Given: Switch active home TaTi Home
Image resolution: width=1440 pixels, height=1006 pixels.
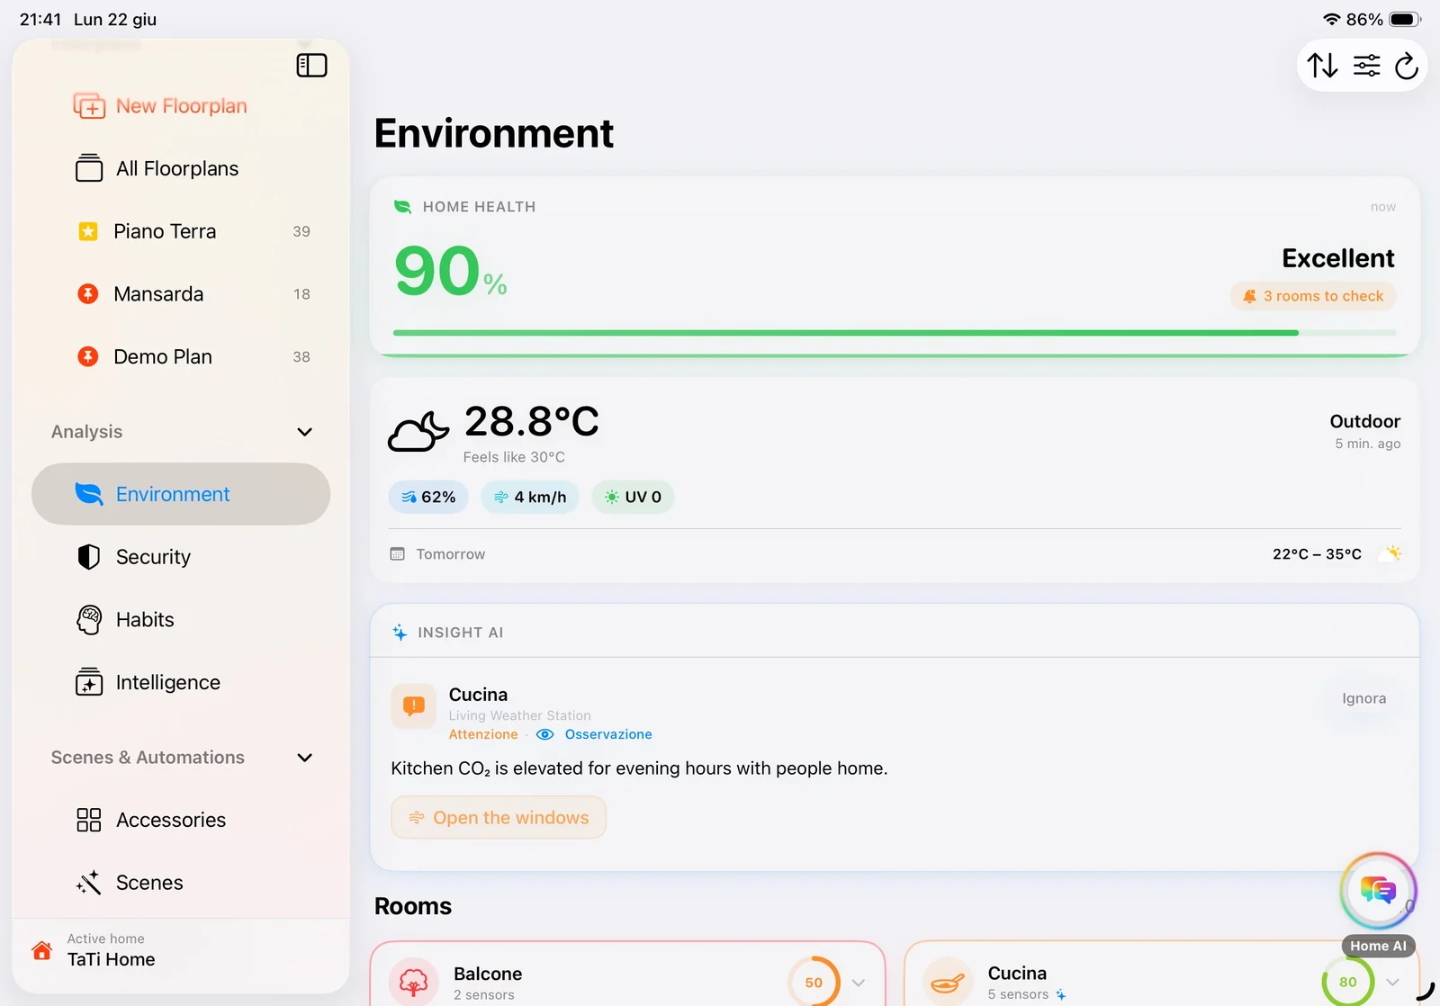Looking at the screenshot, I should click(x=181, y=950).
